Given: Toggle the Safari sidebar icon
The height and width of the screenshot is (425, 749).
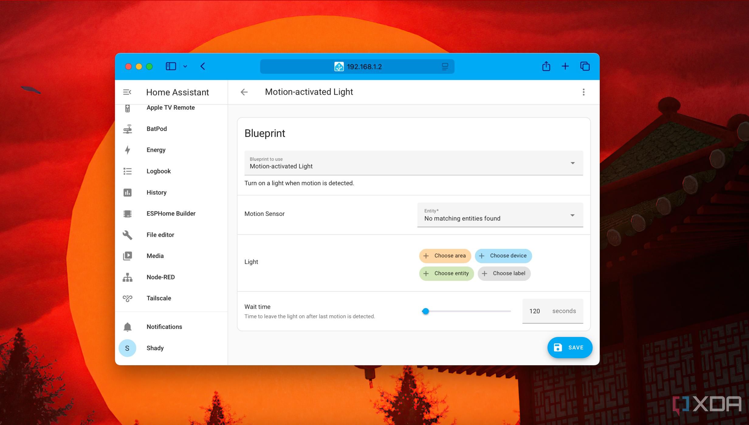Looking at the screenshot, I should (171, 66).
